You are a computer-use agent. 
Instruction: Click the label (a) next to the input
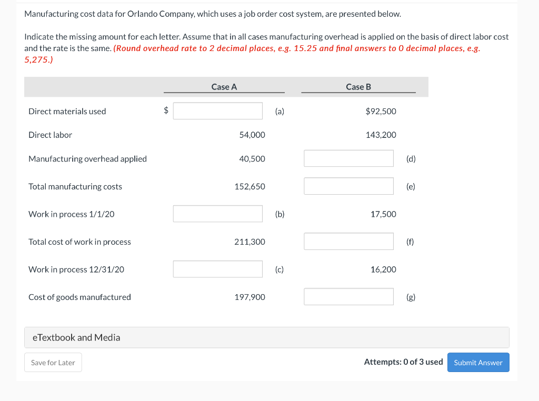tap(280, 111)
